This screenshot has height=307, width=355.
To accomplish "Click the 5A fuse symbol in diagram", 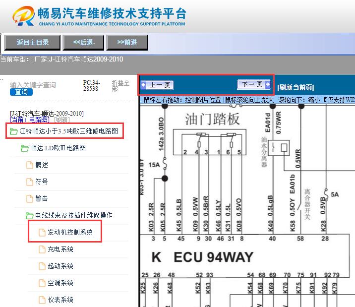I will [326, 194].
